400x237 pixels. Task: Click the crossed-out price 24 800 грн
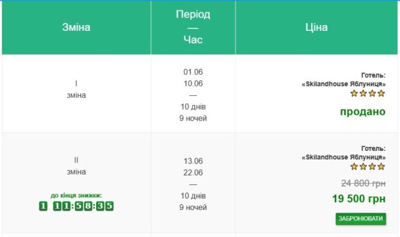pos(363,184)
